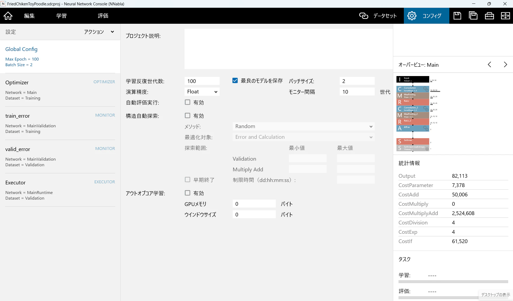Open 最適化対象 Error and Calculation dropdown
The image size is (513, 301).
point(304,137)
